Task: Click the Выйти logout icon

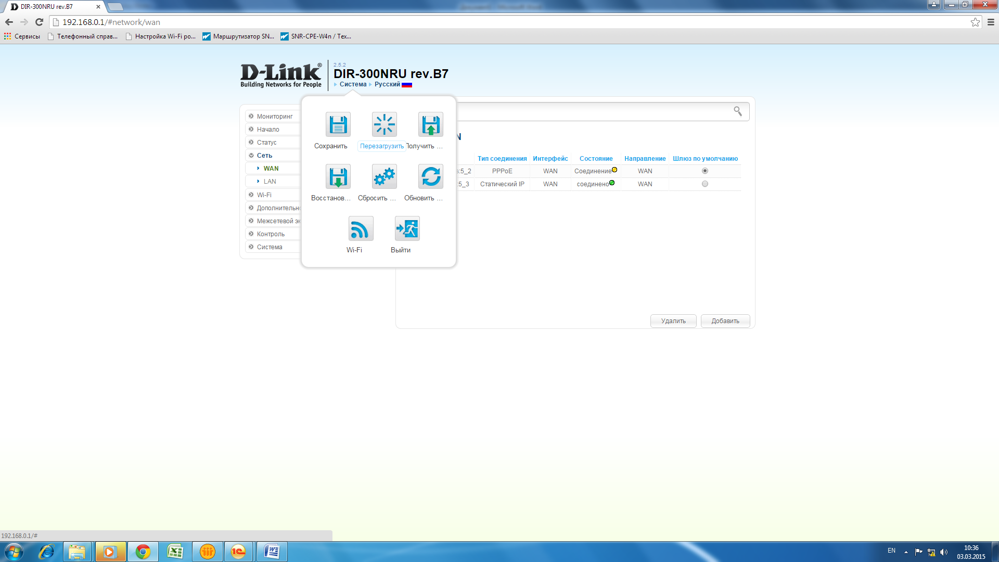Action: tap(407, 229)
